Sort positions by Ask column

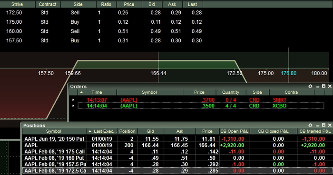tap(179, 131)
